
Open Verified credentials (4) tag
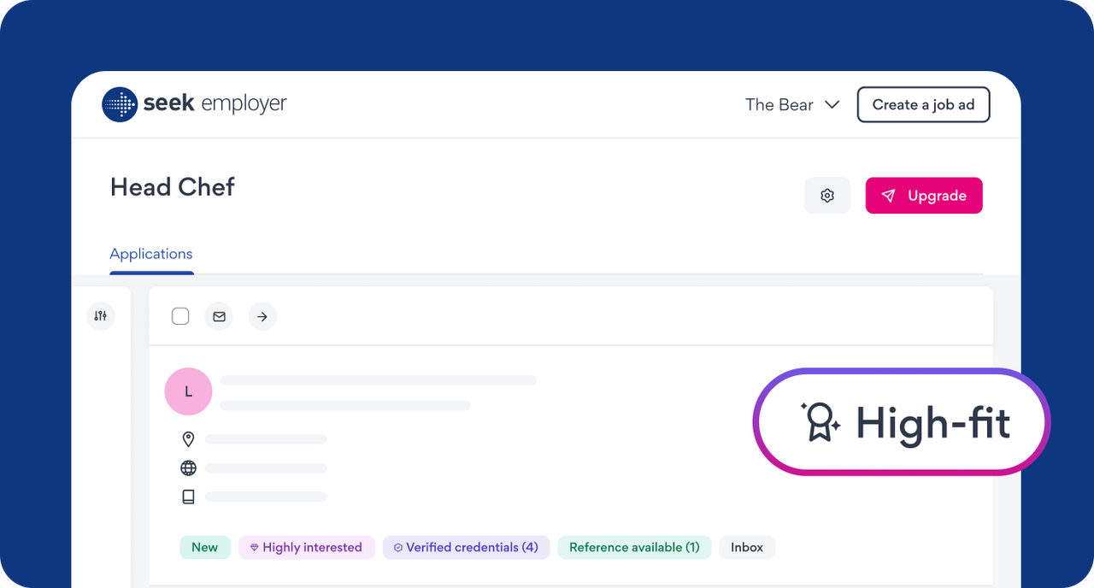point(466,548)
